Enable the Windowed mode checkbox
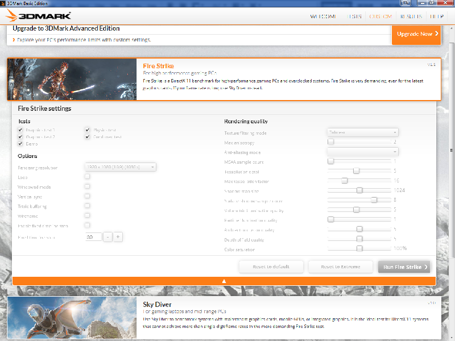This screenshot has height=341, width=455. click(88, 186)
